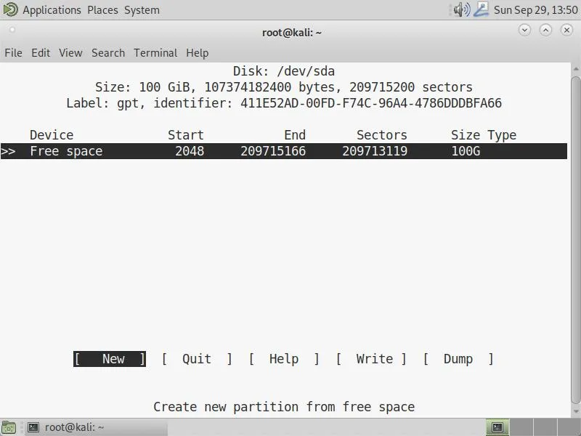The height and width of the screenshot is (436, 581).
Task: Select the first workspace in switcher
Action: (497, 427)
